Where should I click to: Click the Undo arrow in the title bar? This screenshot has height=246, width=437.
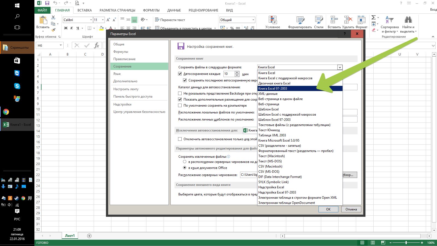click(55, 3)
